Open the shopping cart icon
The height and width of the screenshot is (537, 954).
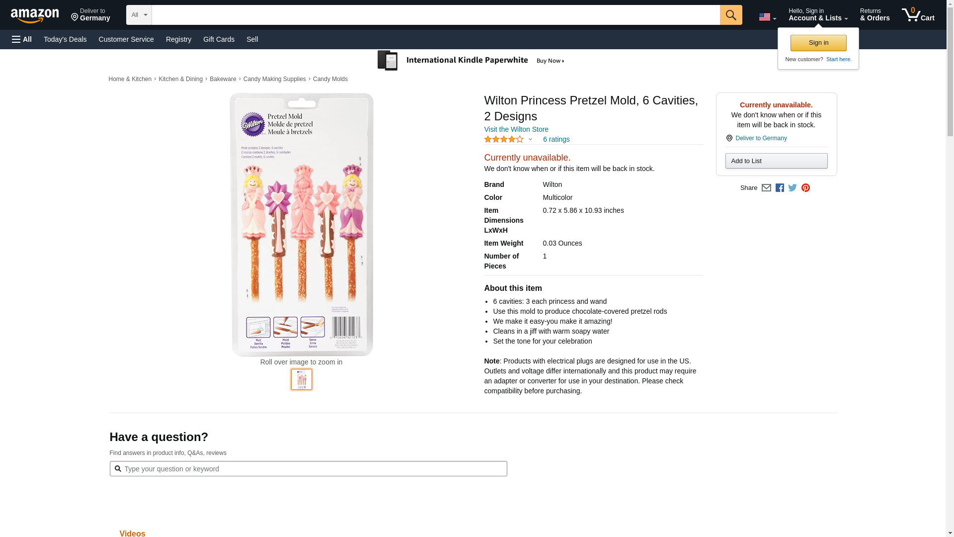(918, 15)
